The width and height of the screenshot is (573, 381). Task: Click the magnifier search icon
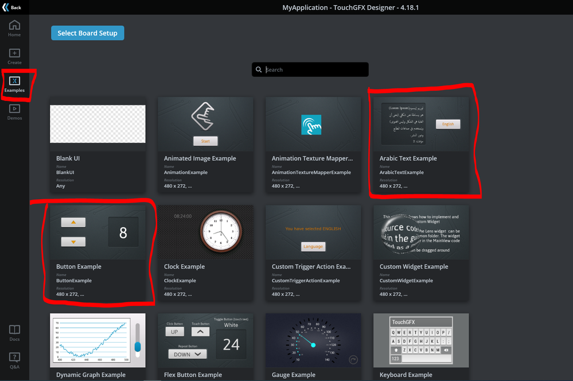(259, 69)
